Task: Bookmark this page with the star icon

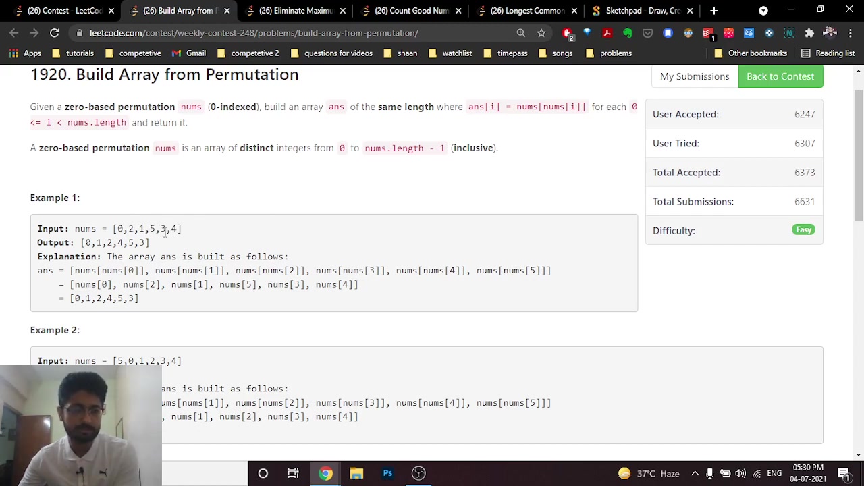Action: point(541,32)
